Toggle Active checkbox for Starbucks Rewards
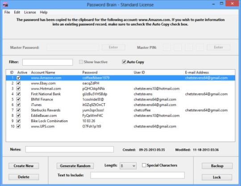This screenshot has height=186, width=241. [x=18, y=110]
